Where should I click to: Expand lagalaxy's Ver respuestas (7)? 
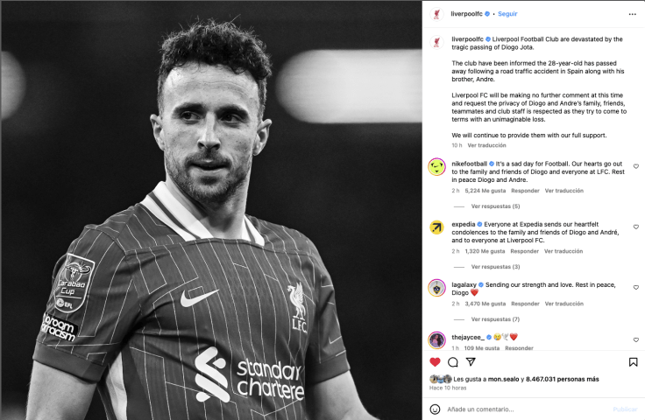coord(495,319)
